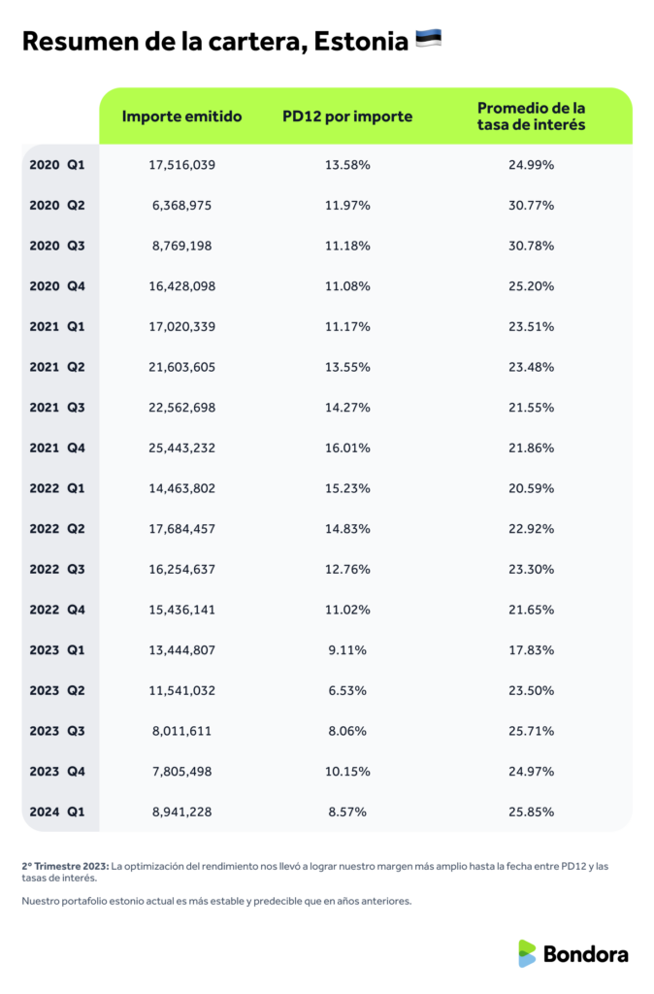Click the 25,443,232 issued amount cell
The width and height of the screenshot is (654, 994).
click(181, 447)
